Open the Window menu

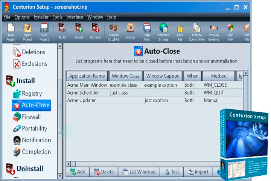[95, 17]
